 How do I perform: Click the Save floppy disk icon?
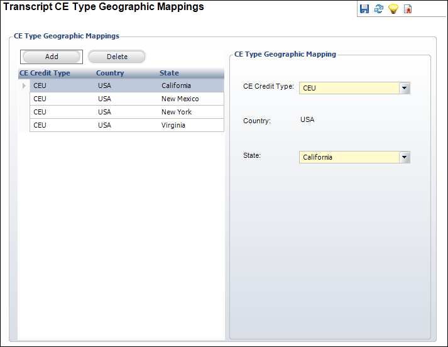pos(364,9)
